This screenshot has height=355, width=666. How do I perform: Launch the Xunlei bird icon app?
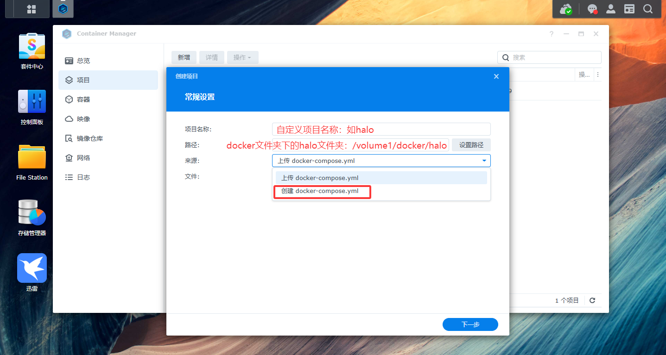click(32, 268)
